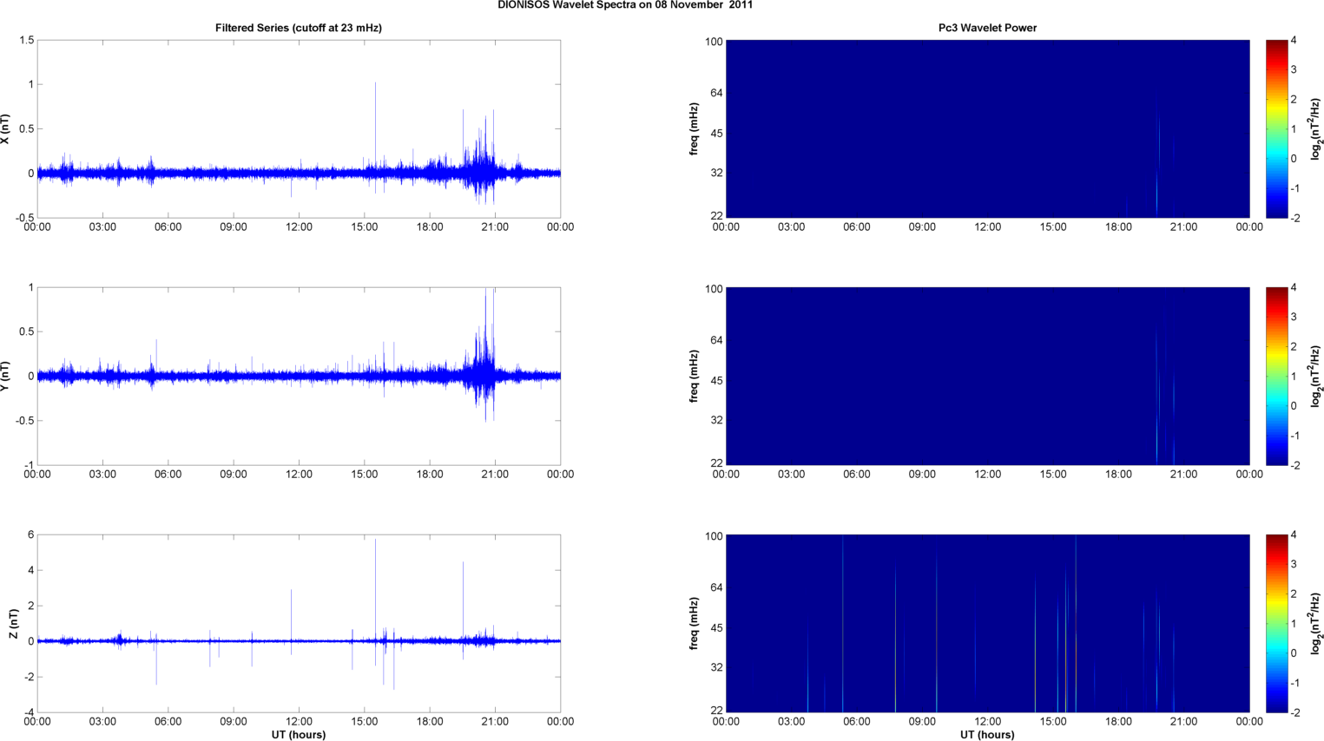The width and height of the screenshot is (1324, 741).
Task: Click '12:00' tick under X time series
Action: tap(299, 227)
